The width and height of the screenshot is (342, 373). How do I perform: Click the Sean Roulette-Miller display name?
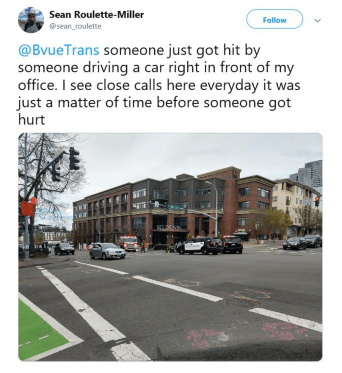click(96, 15)
